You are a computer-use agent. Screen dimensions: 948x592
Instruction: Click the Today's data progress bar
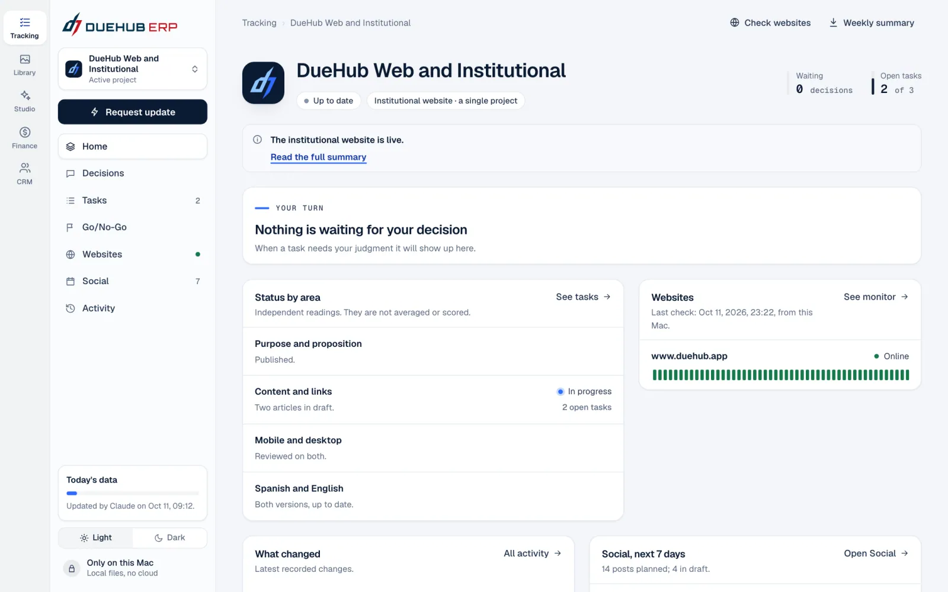(x=133, y=493)
